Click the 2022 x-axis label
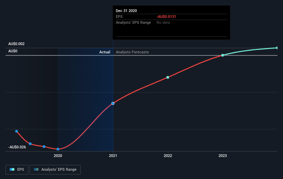Viewport: 283px width, 179px height. click(168, 156)
